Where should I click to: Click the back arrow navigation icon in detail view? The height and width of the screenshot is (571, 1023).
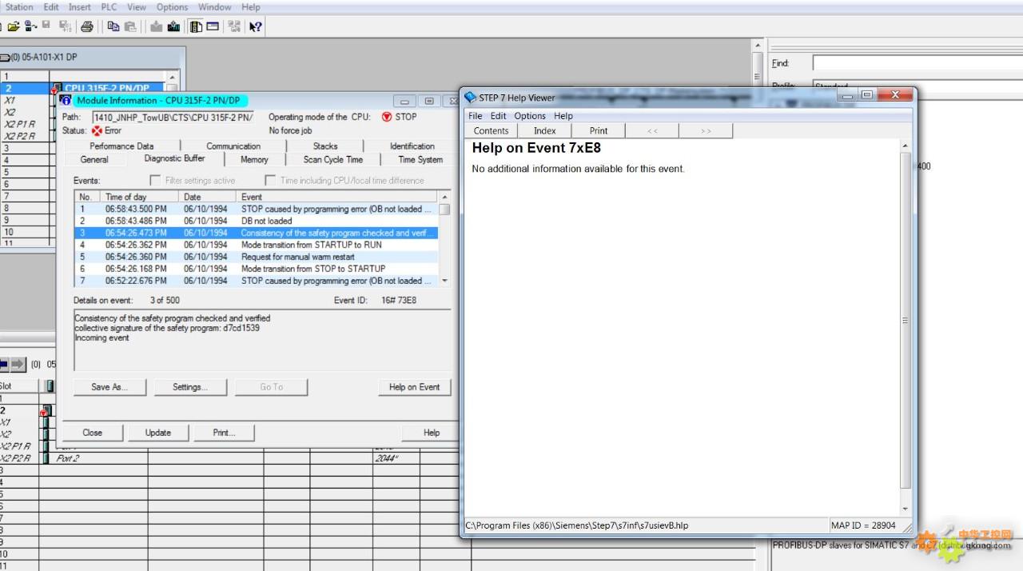[4, 365]
